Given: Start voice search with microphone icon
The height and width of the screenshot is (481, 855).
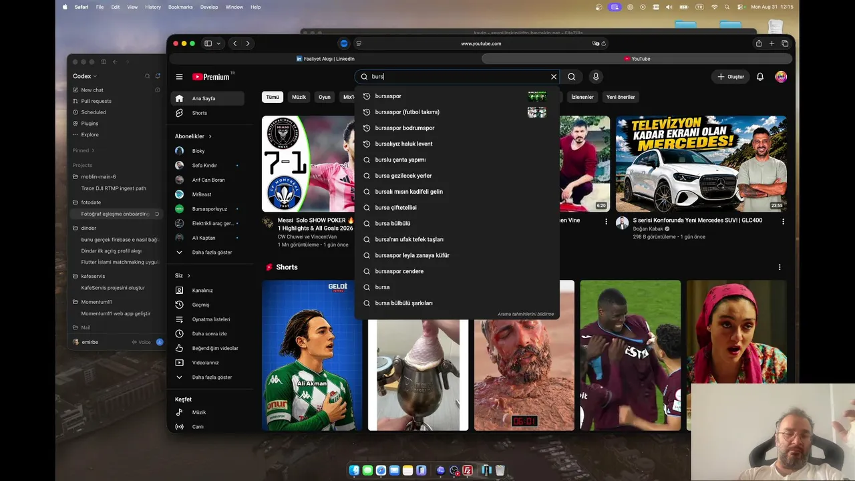Looking at the screenshot, I should click(596, 77).
